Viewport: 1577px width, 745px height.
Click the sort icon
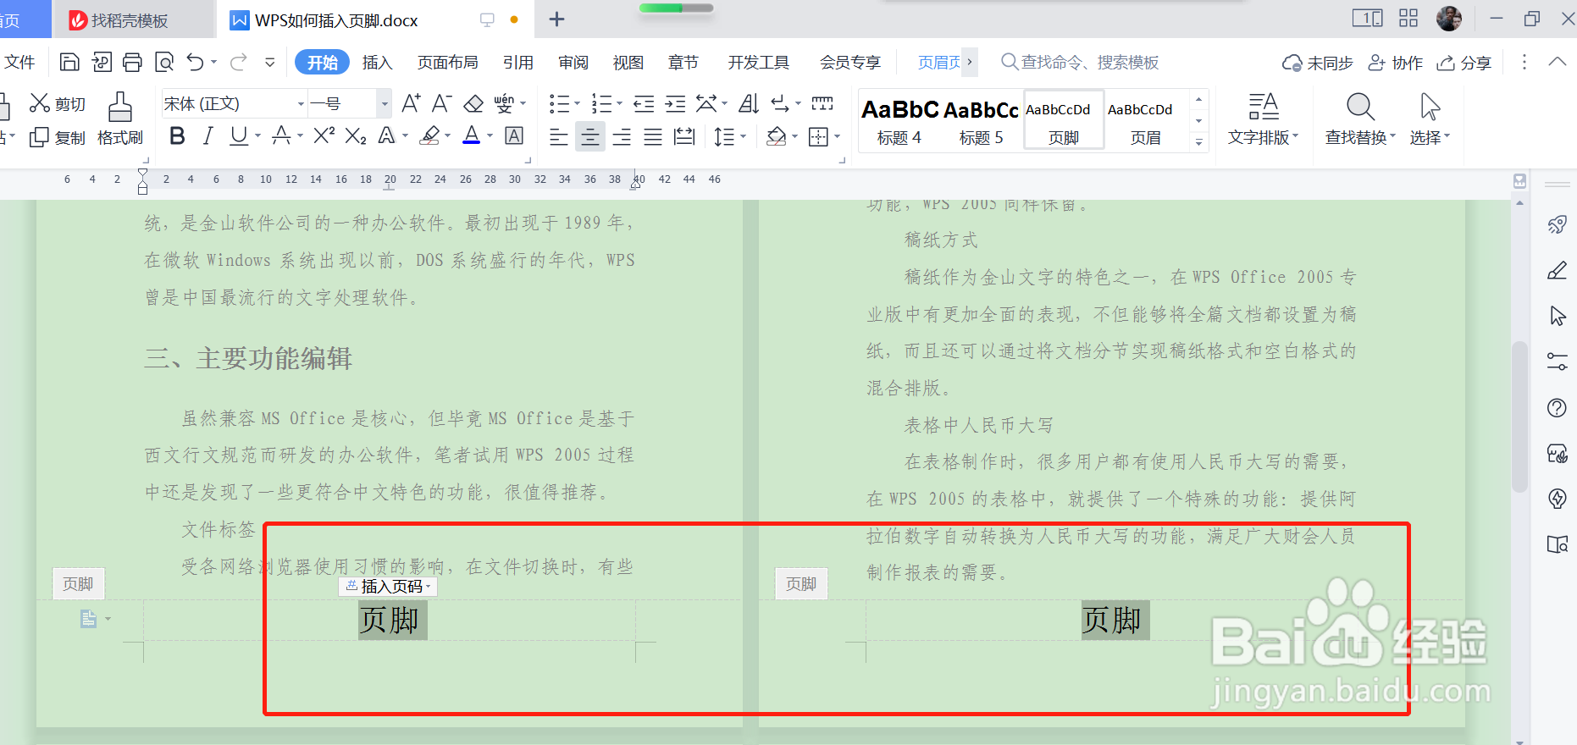[749, 103]
